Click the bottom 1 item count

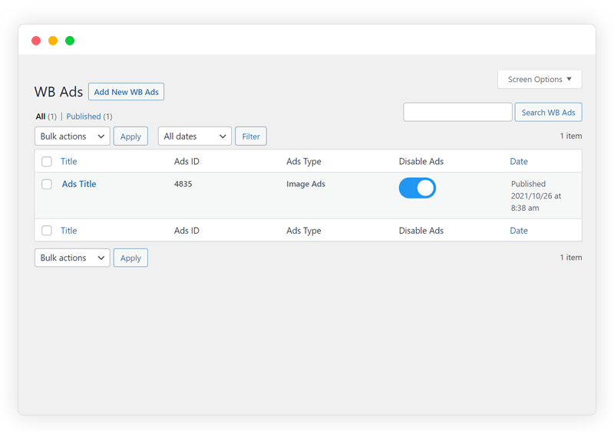click(570, 258)
